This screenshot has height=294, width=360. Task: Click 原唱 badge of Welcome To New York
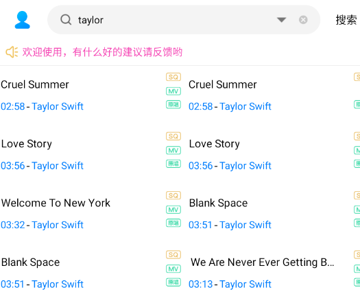[173, 223]
